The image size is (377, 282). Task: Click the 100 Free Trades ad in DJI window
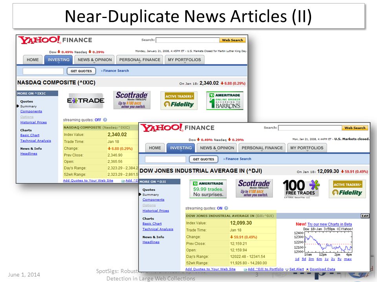coord(301,189)
